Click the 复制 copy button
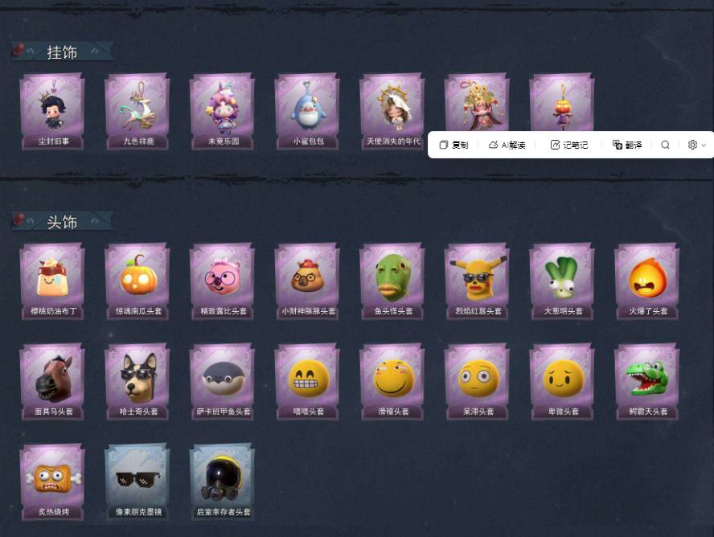 [453, 145]
